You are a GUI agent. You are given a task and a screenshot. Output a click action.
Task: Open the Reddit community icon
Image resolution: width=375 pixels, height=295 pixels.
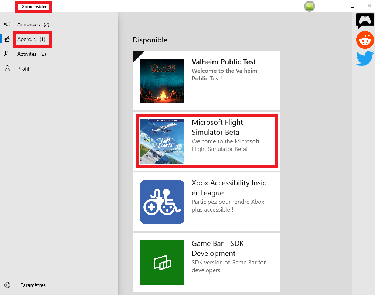pyautogui.click(x=365, y=40)
